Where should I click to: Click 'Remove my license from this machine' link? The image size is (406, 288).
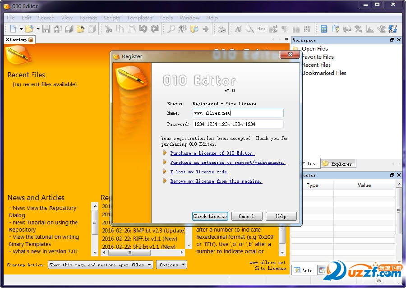tap(216, 181)
